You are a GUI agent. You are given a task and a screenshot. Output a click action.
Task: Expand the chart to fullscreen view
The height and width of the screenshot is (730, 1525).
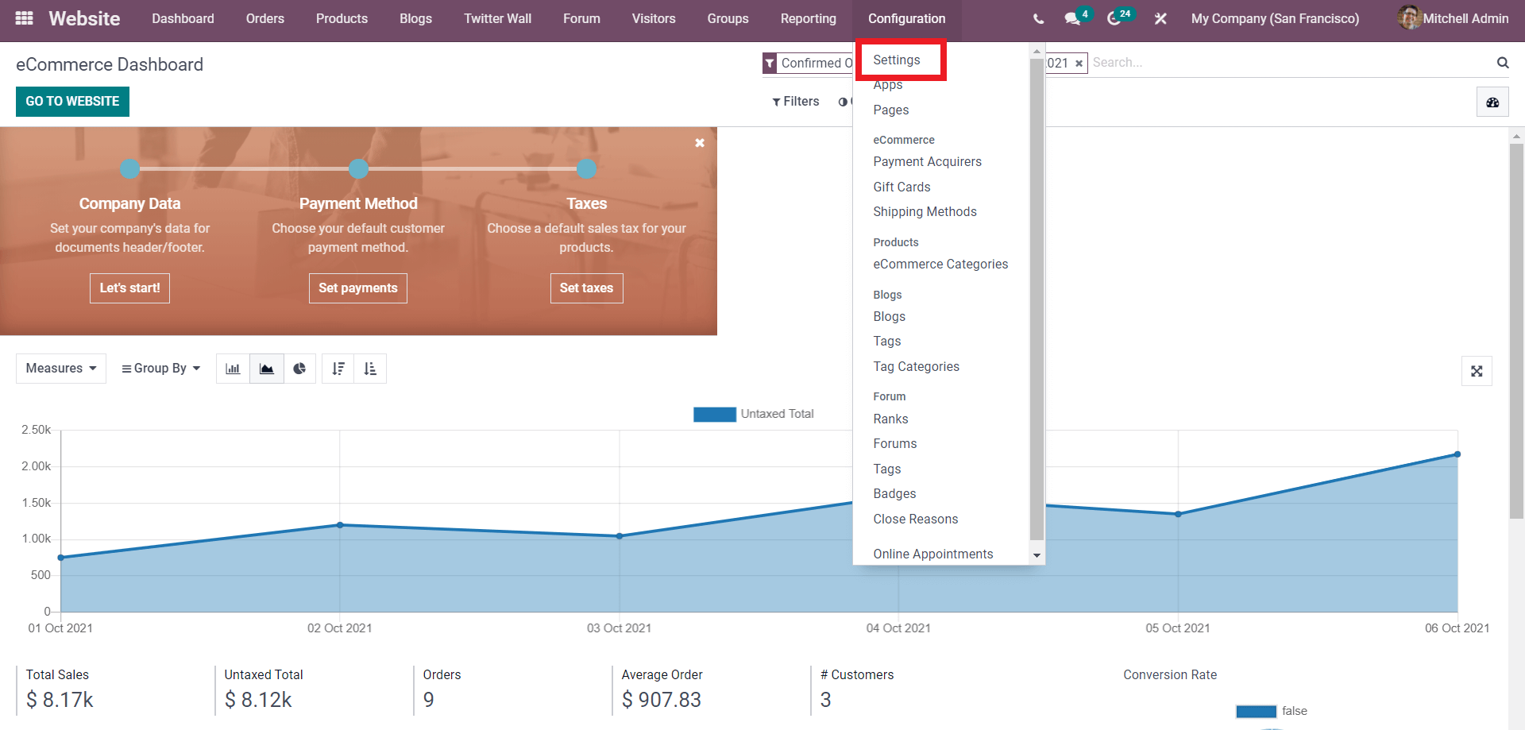coord(1477,371)
